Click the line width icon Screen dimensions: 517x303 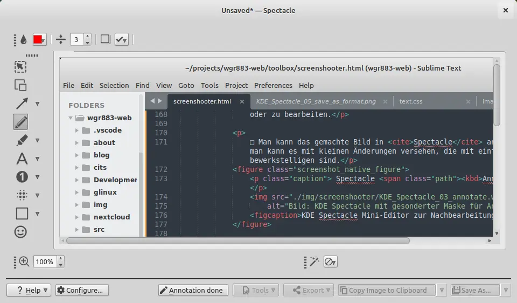[x=61, y=39]
